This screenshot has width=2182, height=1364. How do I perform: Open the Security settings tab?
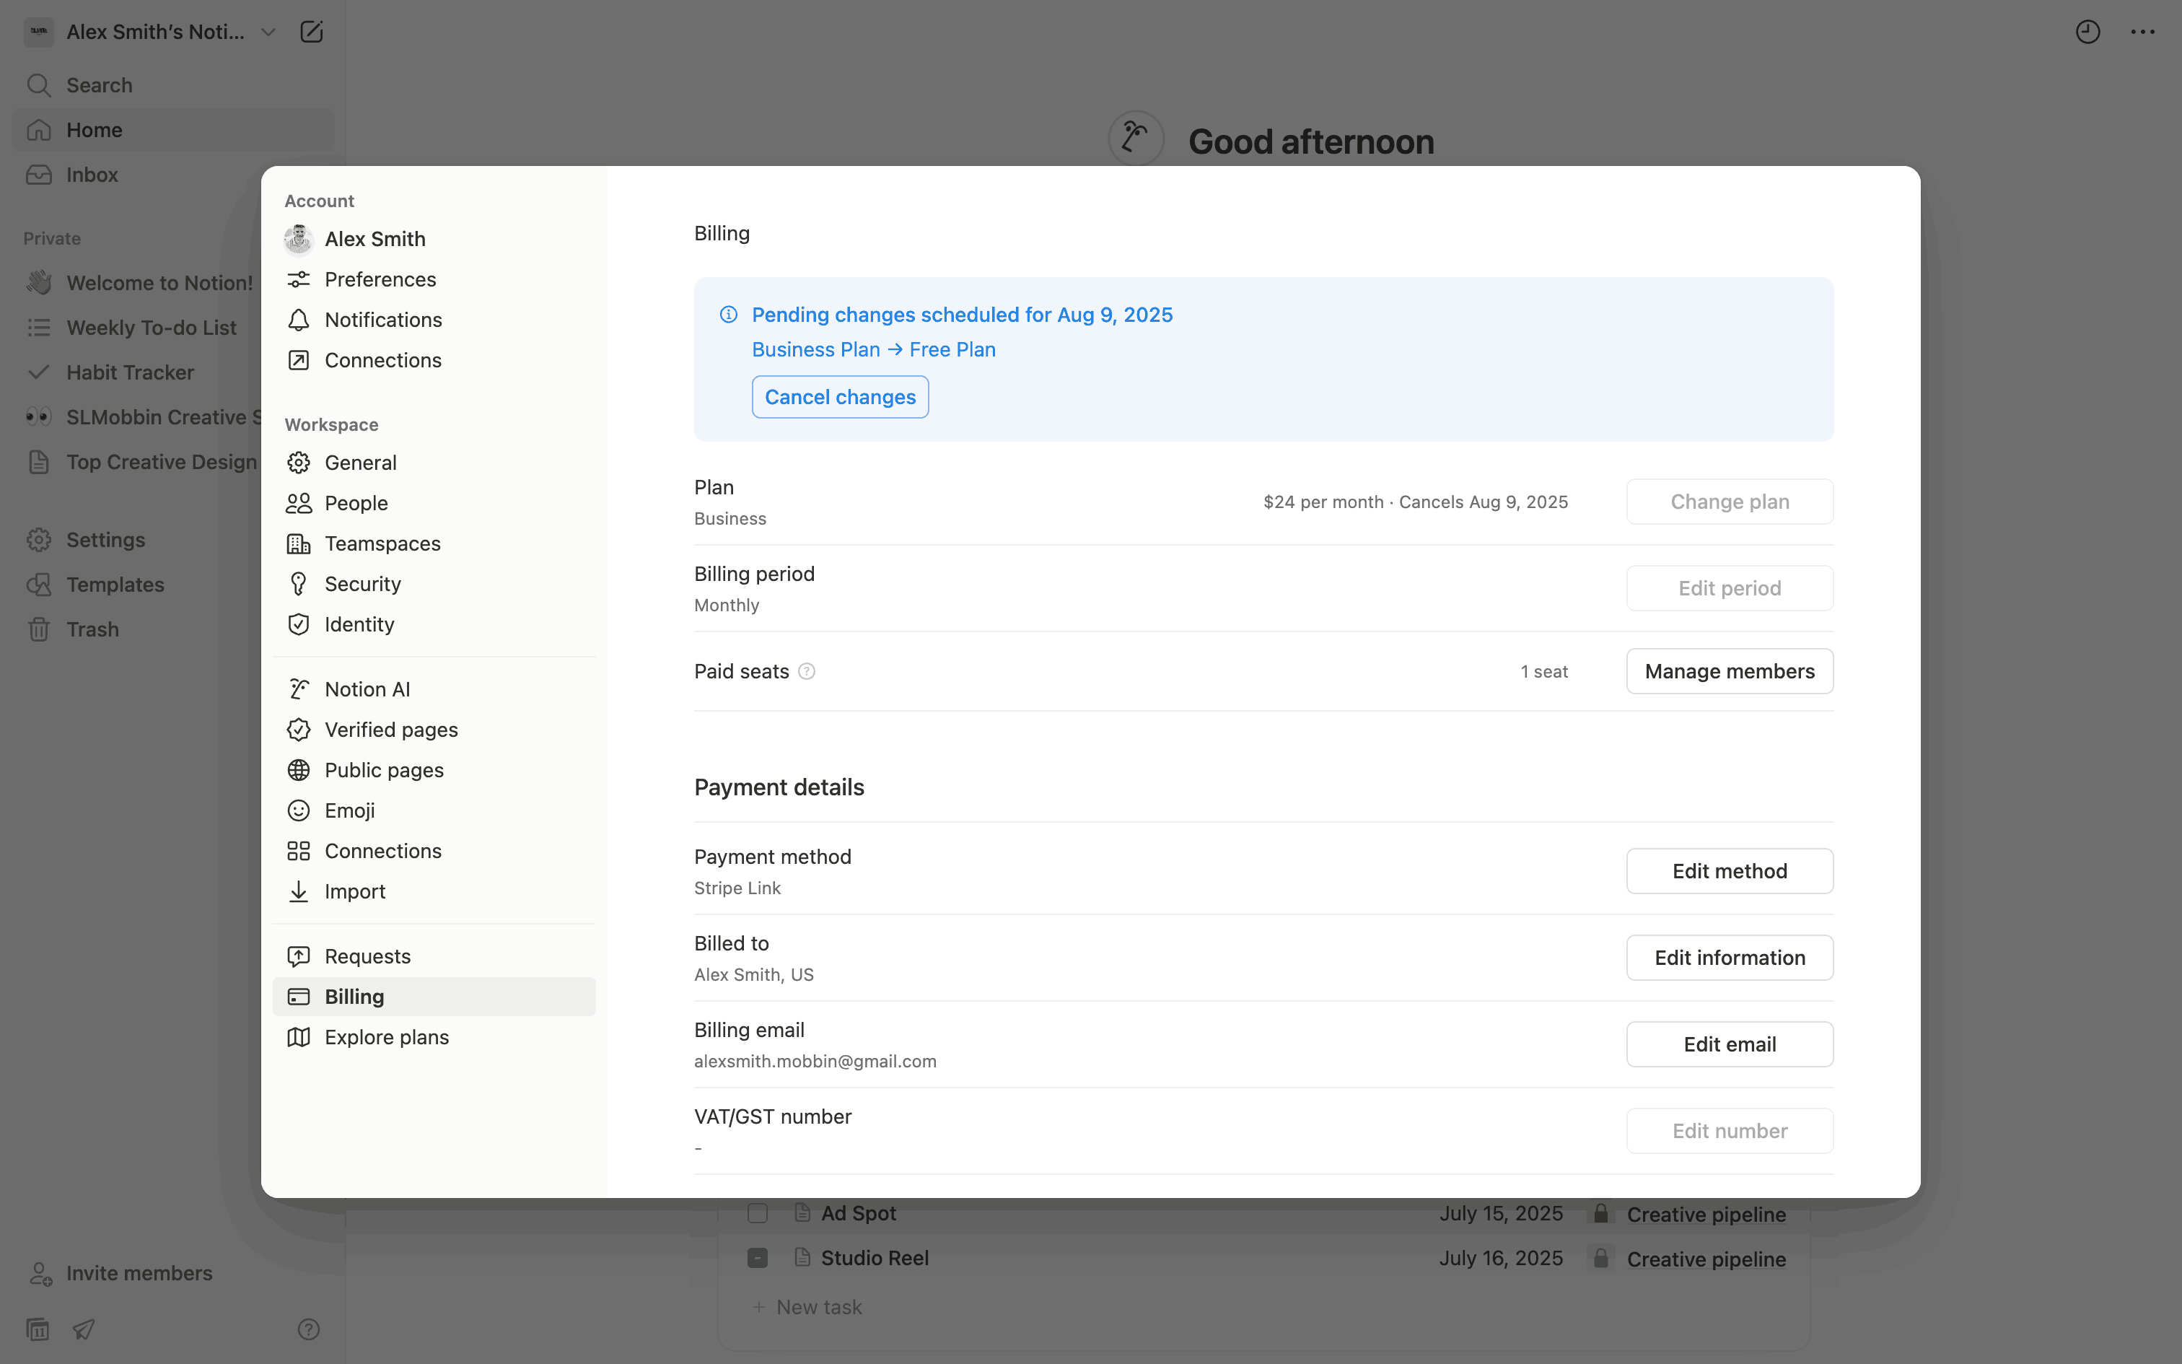coord(362,584)
